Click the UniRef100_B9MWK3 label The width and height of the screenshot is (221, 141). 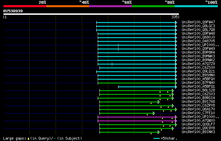pos(198,56)
